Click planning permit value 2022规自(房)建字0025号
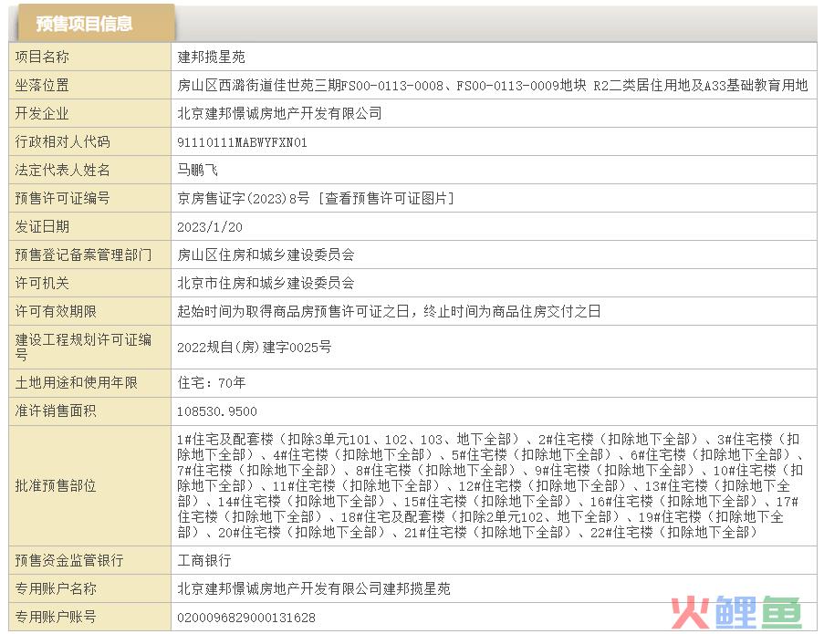Image resolution: width=824 pixels, height=634 pixels. pyautogui.click(x=255, y=348)
